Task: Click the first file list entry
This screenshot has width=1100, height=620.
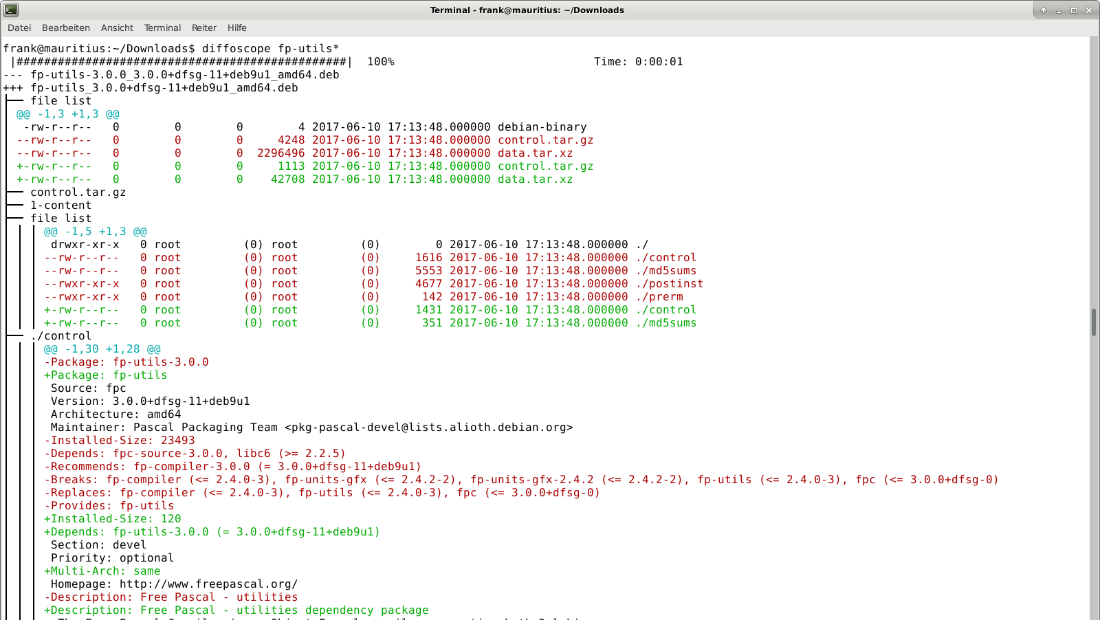Action: (x=60, y=100)
